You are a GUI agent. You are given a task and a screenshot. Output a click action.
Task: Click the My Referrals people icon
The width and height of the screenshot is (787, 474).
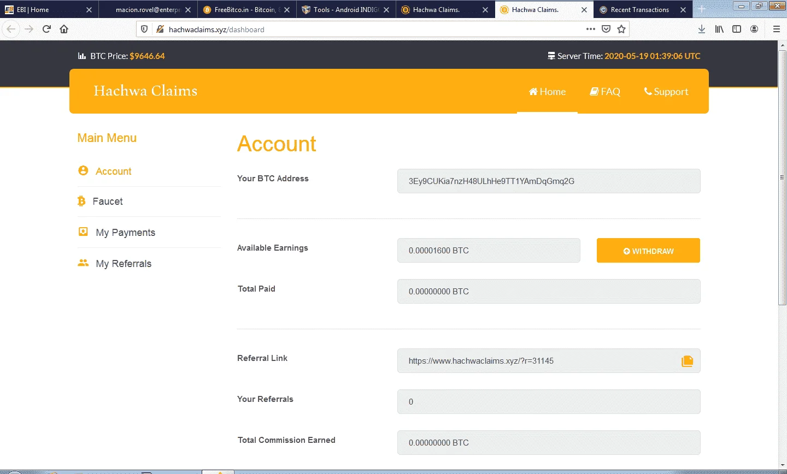tap(83, 263)
